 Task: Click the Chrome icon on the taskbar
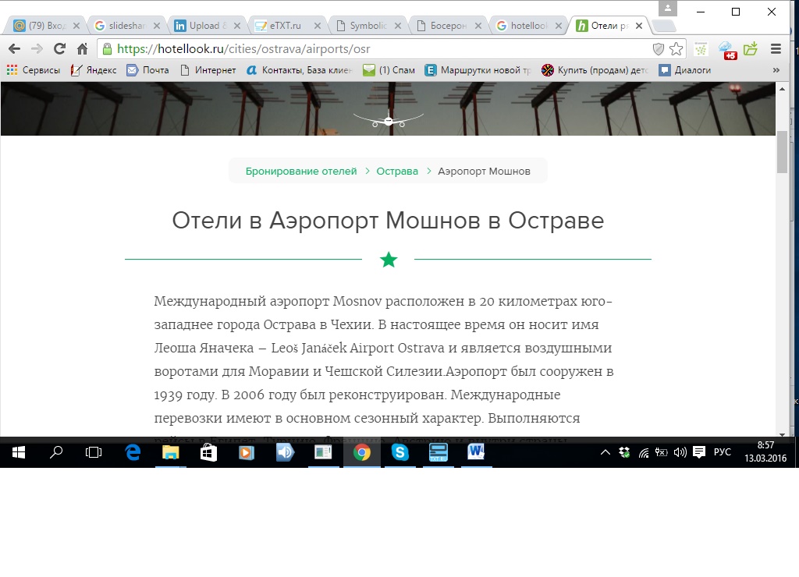[x=362, y=452]
